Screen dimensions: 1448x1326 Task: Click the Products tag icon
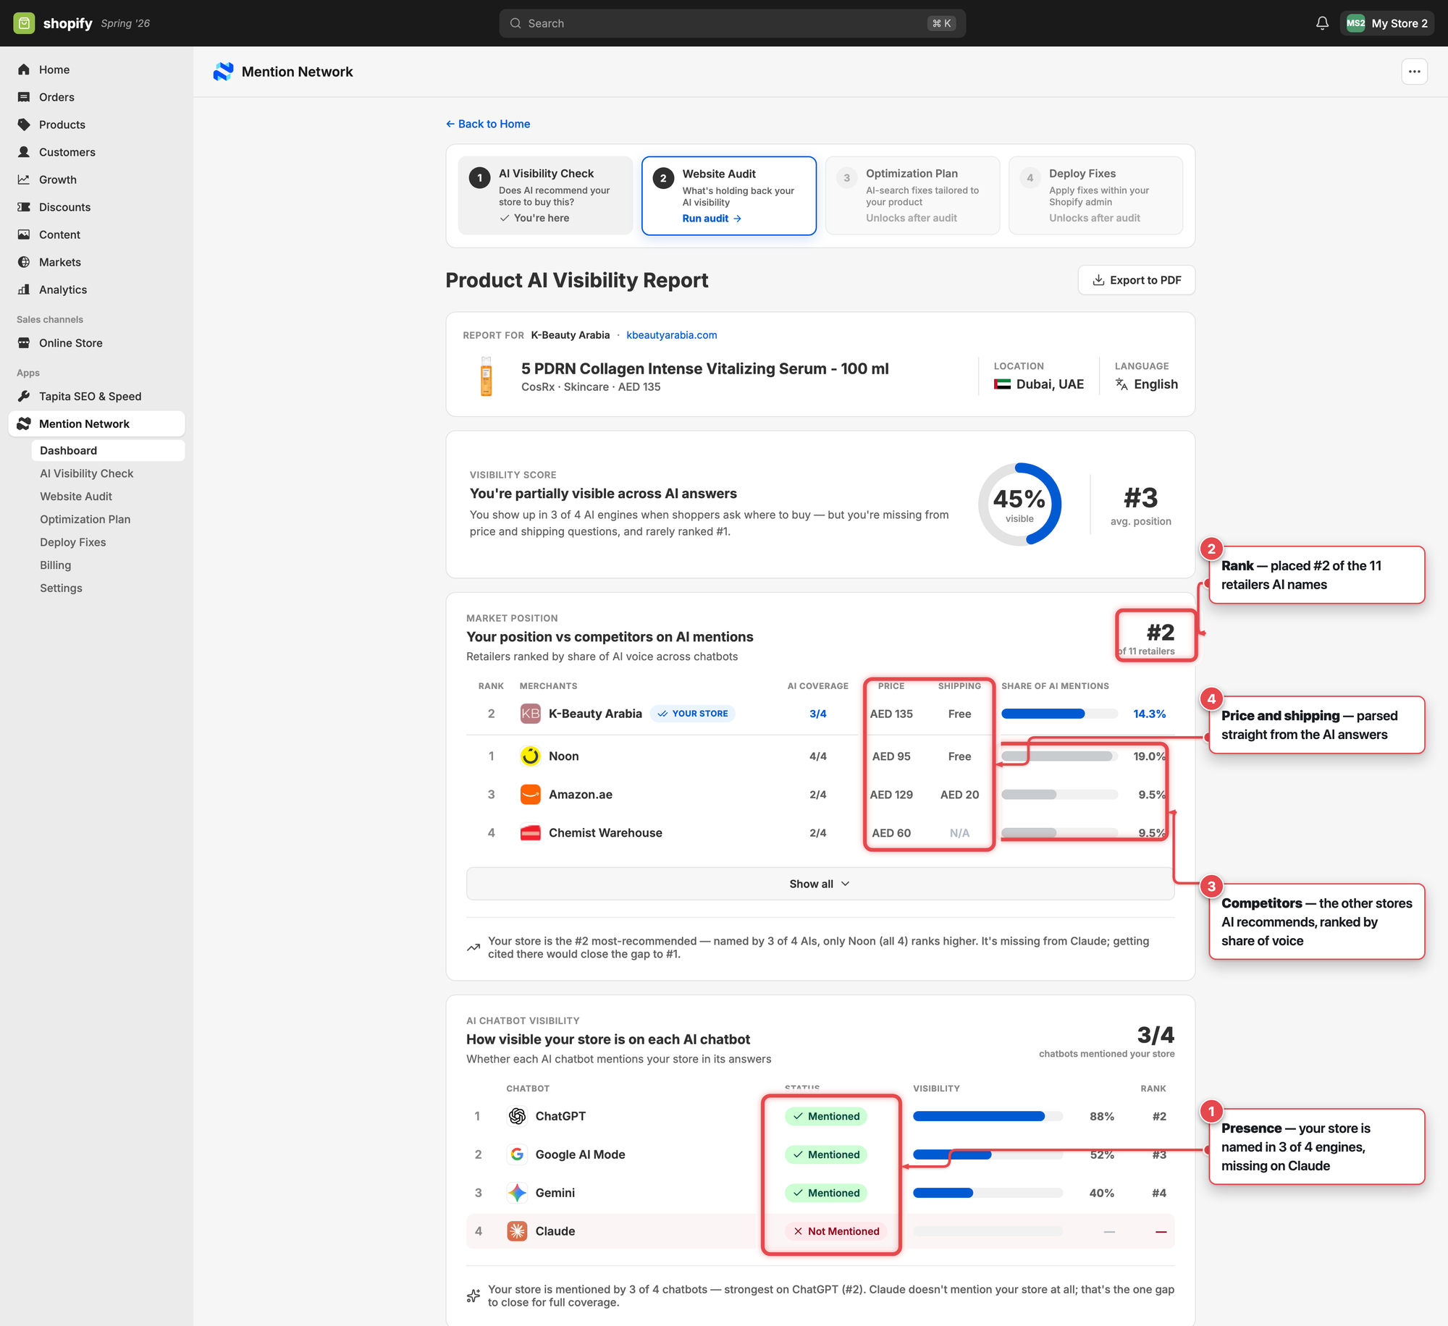pyautogui.click(x=24, y=124)
